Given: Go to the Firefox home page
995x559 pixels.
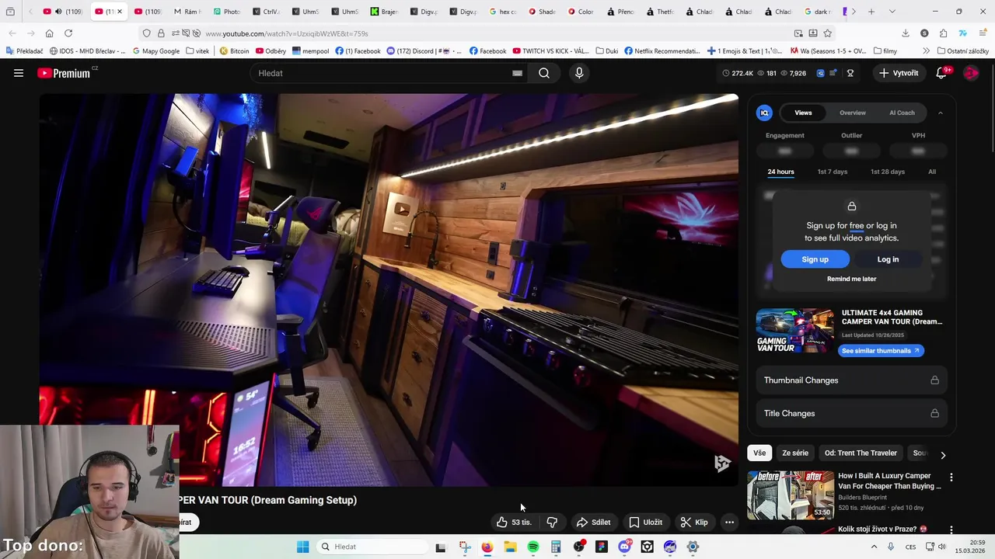Looking at the screenshot, I should click(49, 33).
